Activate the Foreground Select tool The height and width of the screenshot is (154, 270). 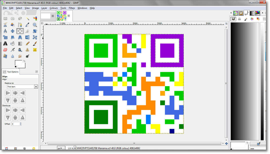(12, 25)
